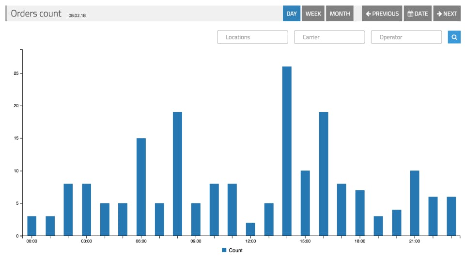
Task: Switch to DAY view
Action: click(292, 14)
